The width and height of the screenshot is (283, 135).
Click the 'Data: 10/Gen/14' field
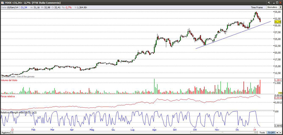pos(10,7)
